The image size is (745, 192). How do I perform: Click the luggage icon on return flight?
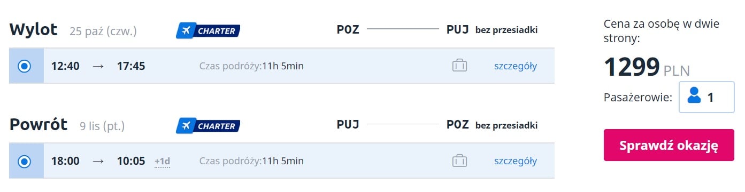459,161
